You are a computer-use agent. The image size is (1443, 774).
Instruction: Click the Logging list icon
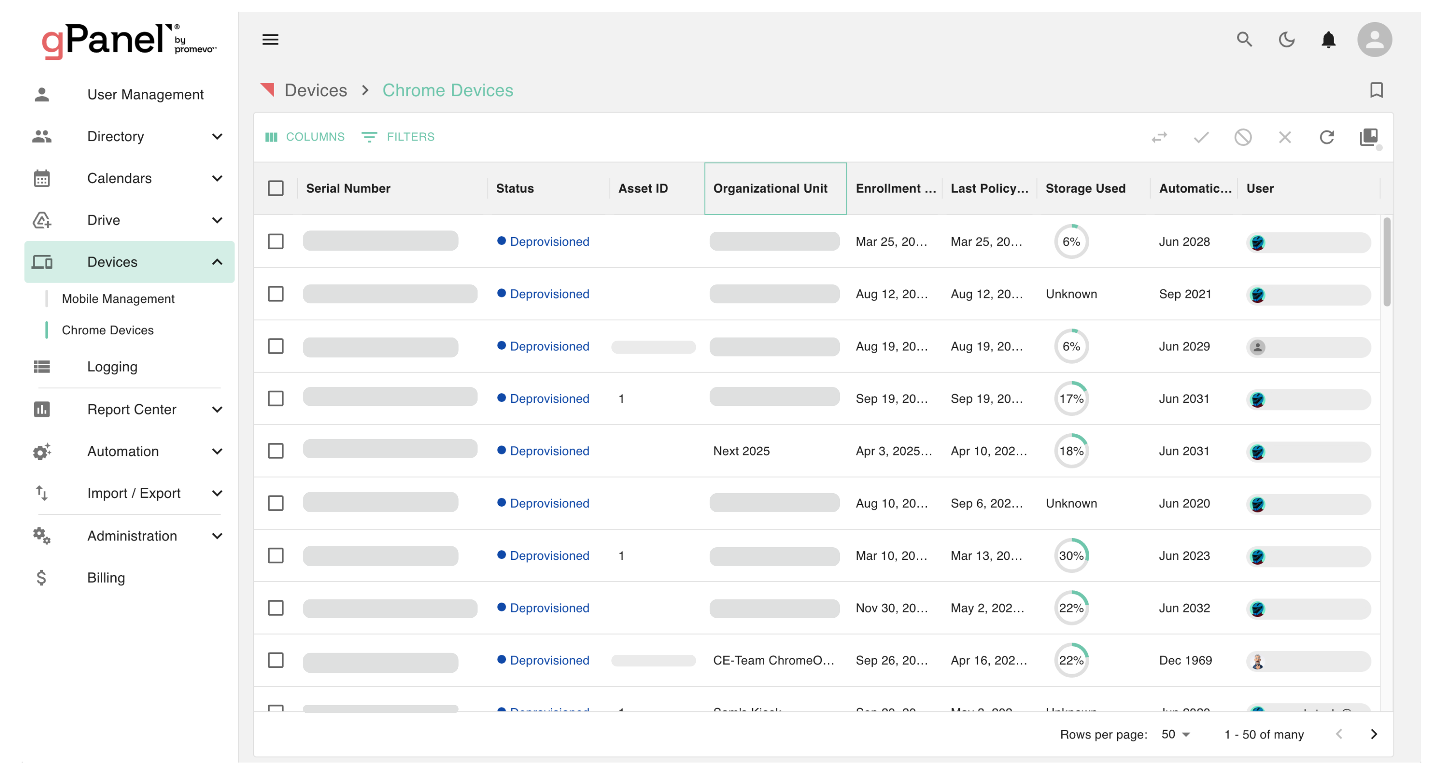[x=42, y=367]
